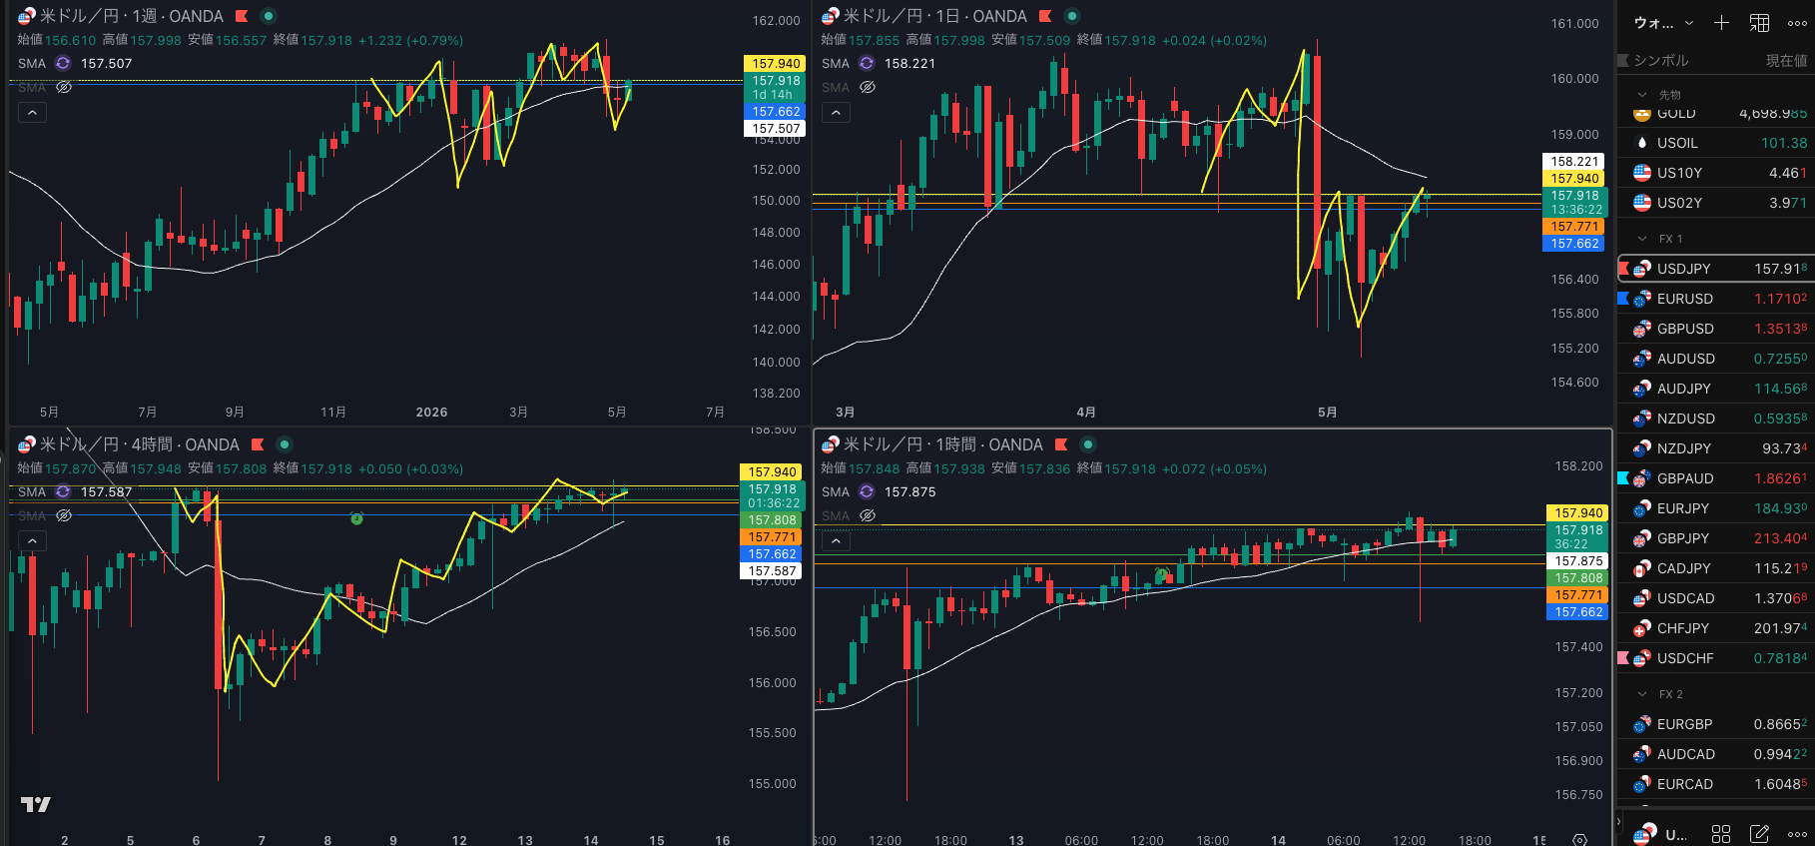
Task: Click the weekly chart red flag icon
Action: coord(242,16)
